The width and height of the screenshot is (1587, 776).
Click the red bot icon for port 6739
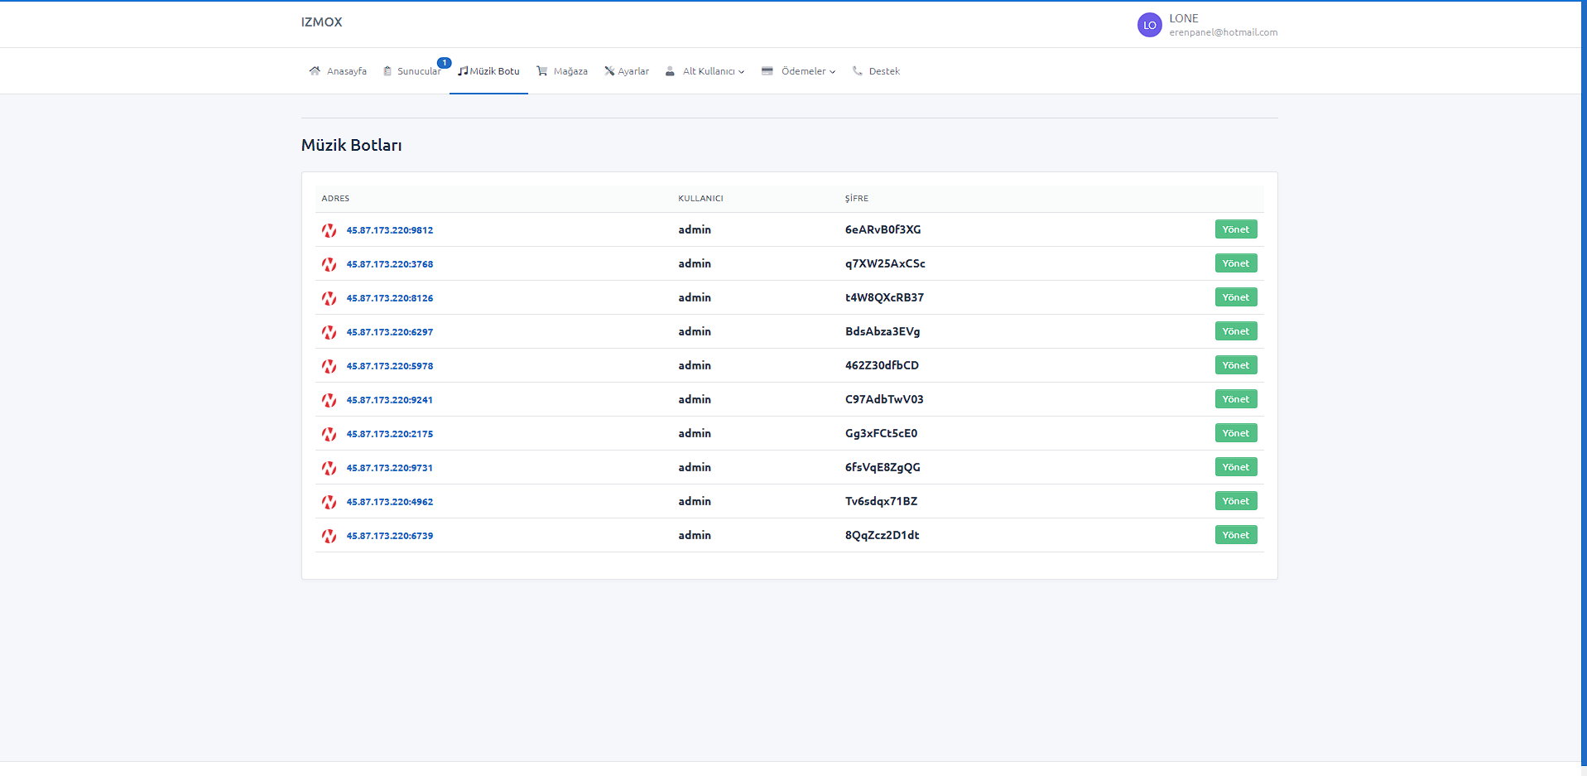pyautogui.click(x=329, y=536)
